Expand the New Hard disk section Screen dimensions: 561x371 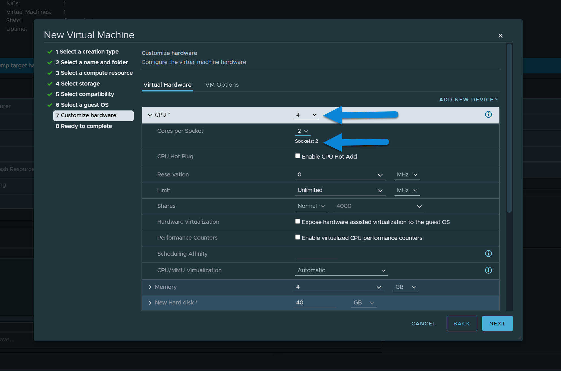[150, 303]
